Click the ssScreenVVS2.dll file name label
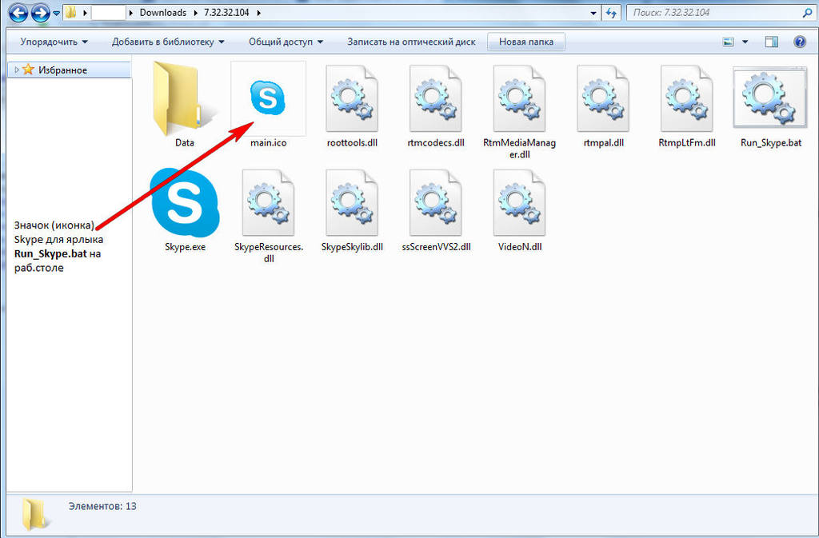Screen dimensions: 819x538 436,247
